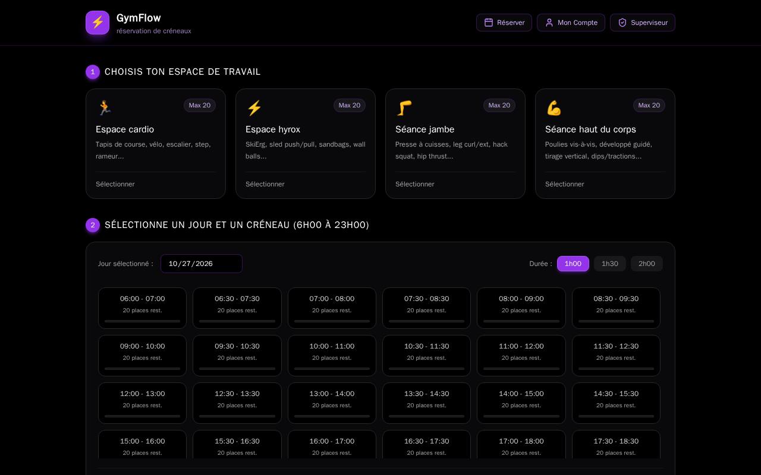Choose the 07:30 - 08:30 slot
Viewport: 761px width, 475px height.
(427, 308)
